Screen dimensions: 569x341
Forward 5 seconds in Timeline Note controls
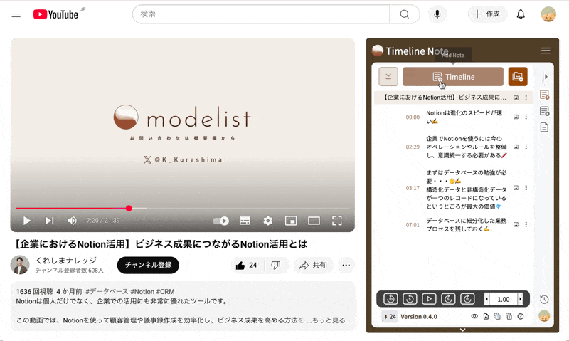[x=448, y=299]
